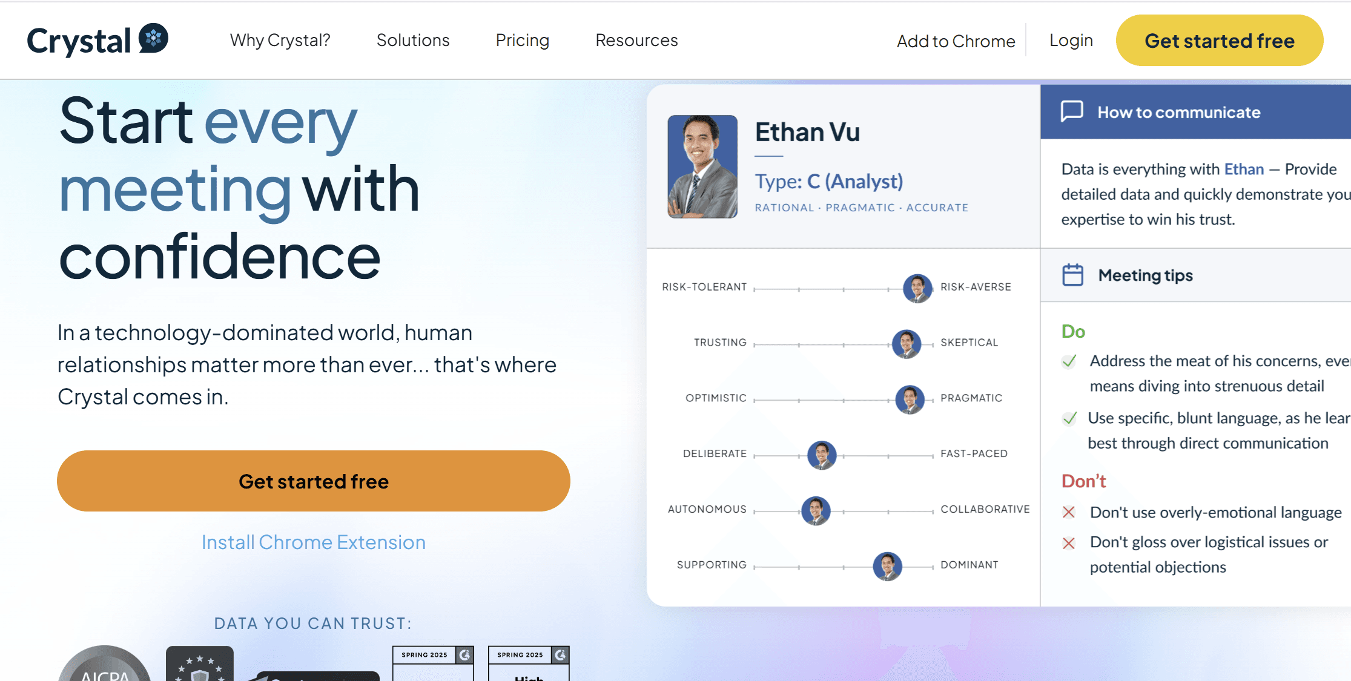Click the Trusting to Skeptical slider marker

coord(907,344)
